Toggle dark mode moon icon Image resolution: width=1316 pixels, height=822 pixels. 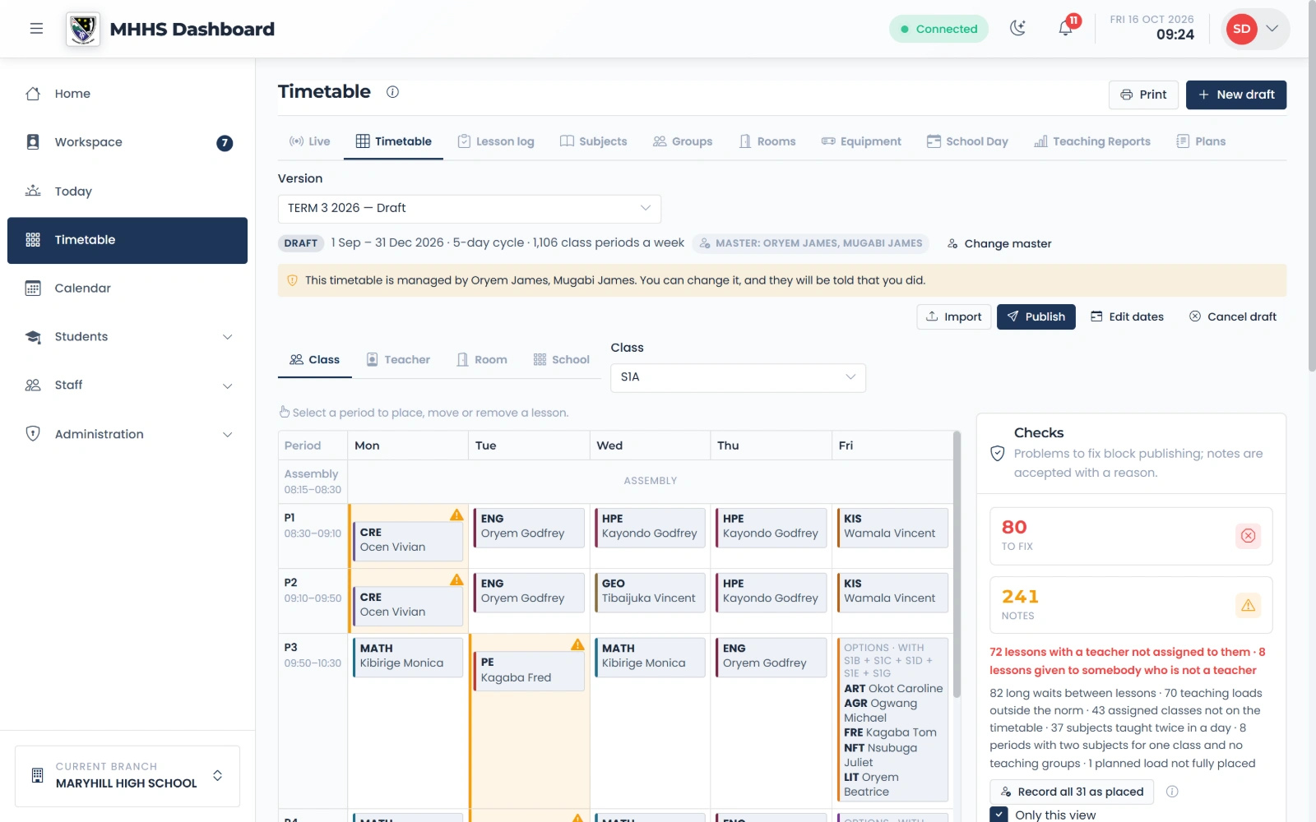[1018, 29]
